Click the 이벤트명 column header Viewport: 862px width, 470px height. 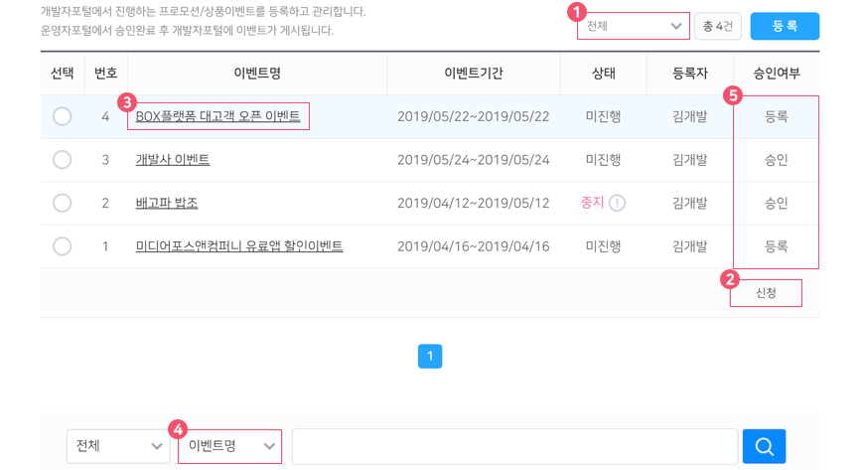click(257, 74)
